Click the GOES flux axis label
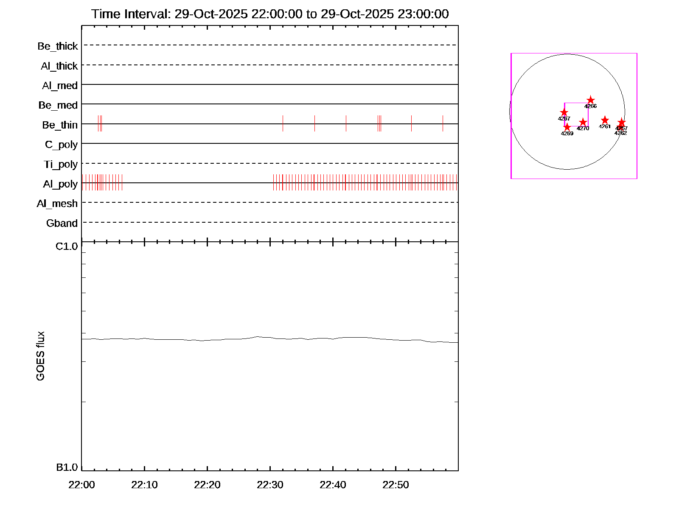 40,356
